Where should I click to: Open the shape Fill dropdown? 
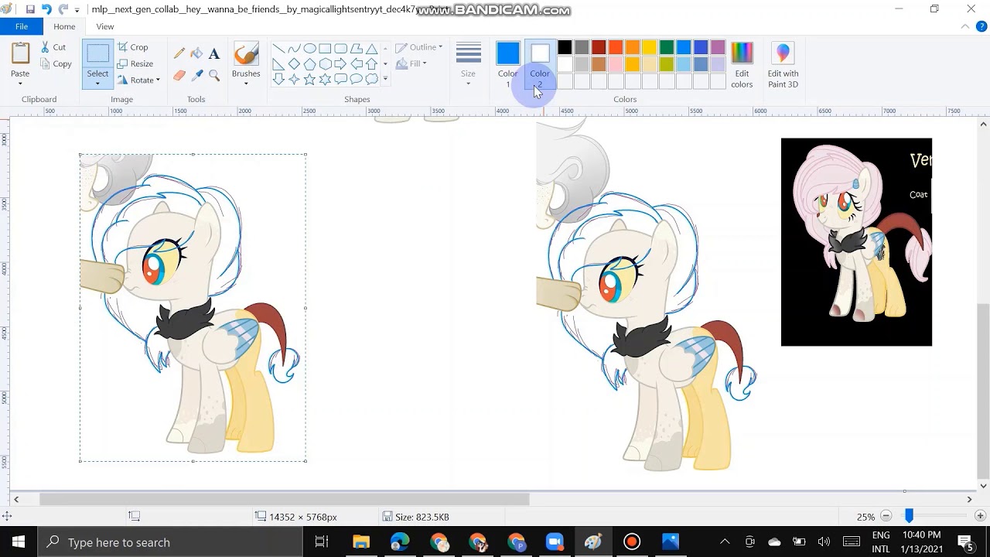(411, 63)
